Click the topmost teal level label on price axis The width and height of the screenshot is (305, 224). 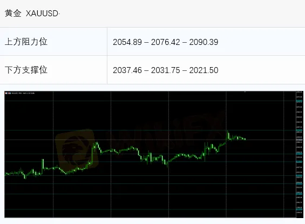click(x=299, y=101)
